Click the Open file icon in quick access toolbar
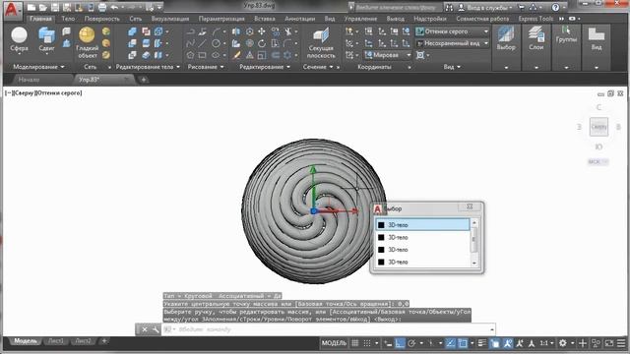This screenshot has height=354, width=630. point(43,7)
